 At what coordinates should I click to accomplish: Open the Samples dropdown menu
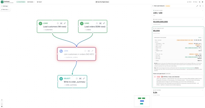click(31, 2)
